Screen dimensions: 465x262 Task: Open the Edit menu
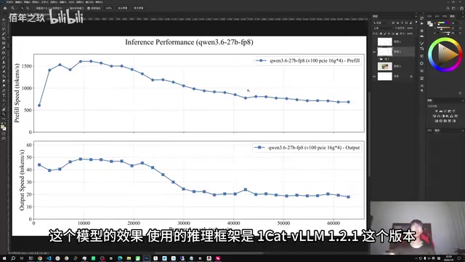18,1
